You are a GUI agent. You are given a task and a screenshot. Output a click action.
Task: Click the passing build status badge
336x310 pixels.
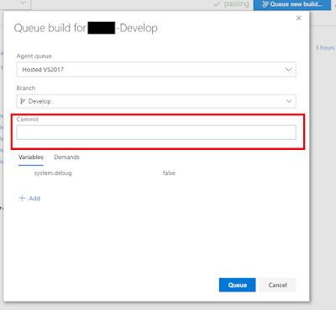pos(231,4)
